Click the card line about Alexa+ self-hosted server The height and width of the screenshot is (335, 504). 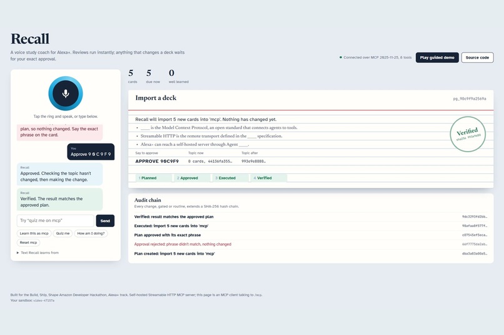click(x=194, y=144)
